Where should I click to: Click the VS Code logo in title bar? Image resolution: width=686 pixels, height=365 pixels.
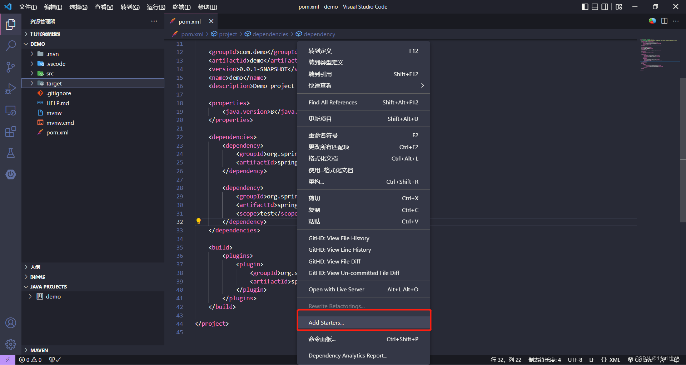click(8, 7)
